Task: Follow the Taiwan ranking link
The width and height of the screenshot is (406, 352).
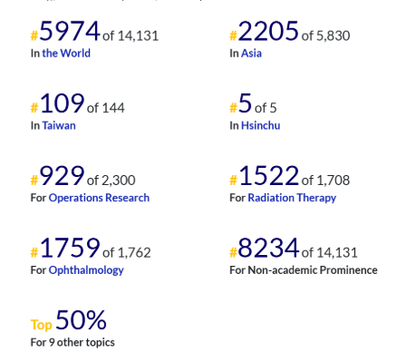Action: 59,125
